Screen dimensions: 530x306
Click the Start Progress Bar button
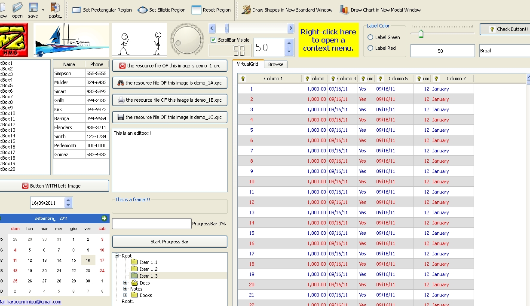tap(169, 242)
